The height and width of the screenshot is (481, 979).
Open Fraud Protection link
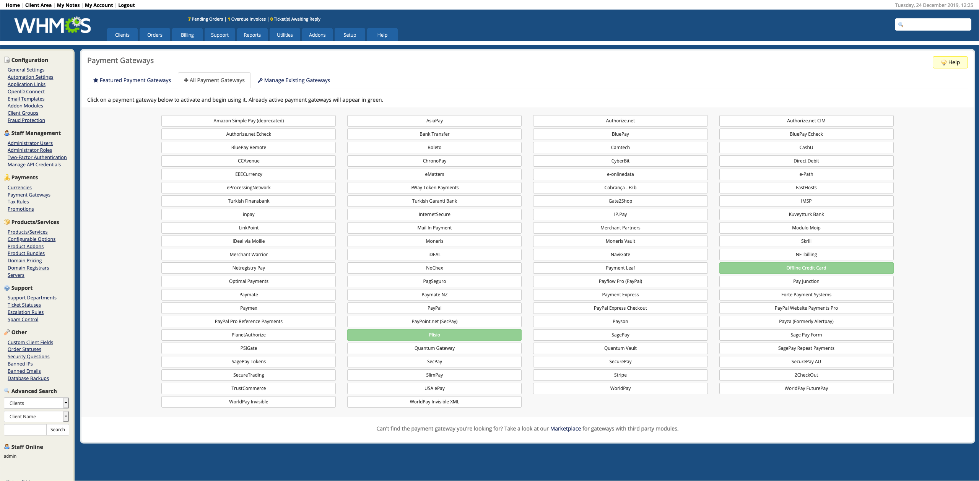tap(26, 120)
